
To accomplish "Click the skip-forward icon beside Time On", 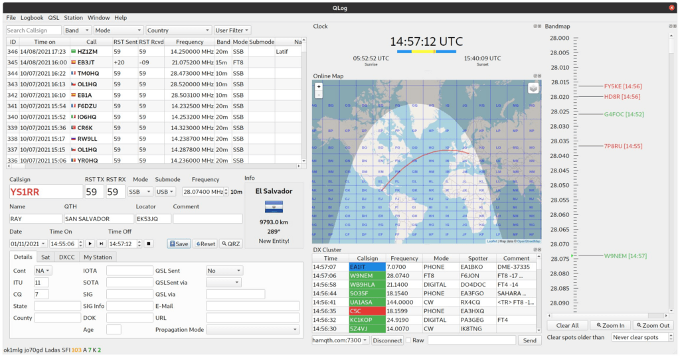I will [101, 244].
